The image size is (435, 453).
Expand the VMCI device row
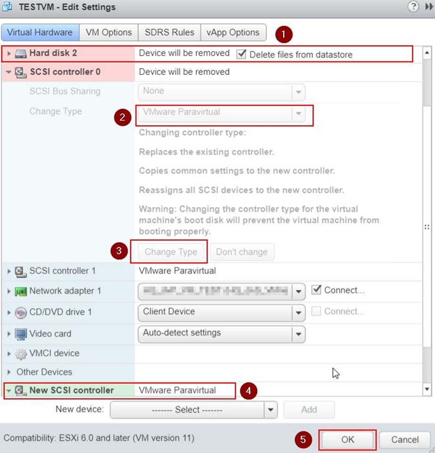click(8, 354)
